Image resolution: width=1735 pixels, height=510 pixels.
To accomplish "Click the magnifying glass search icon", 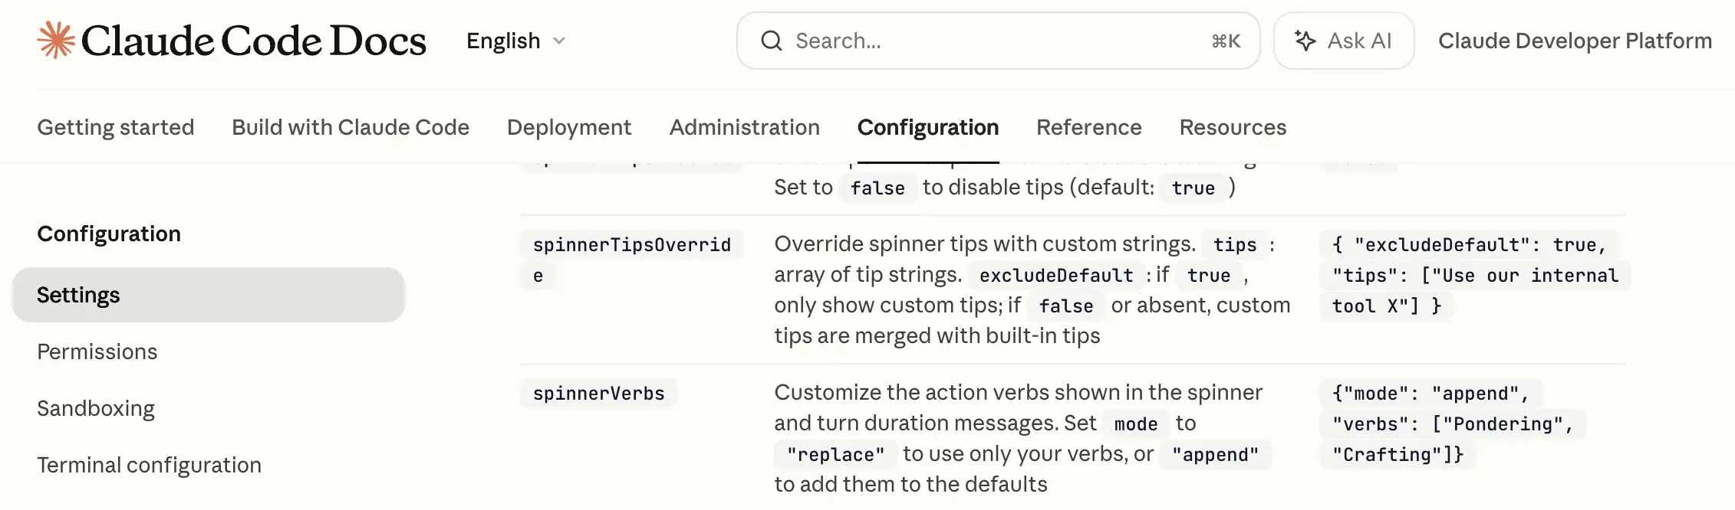I will point(772,41).
